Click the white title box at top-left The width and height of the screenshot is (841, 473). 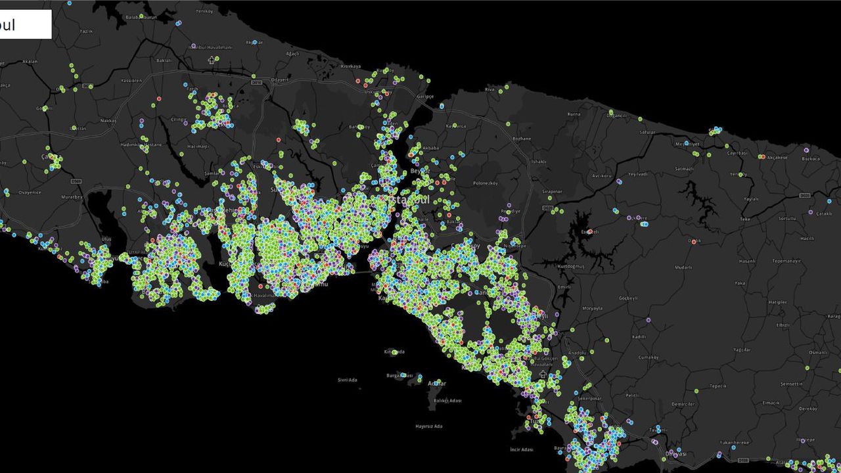tap(25, 24)
